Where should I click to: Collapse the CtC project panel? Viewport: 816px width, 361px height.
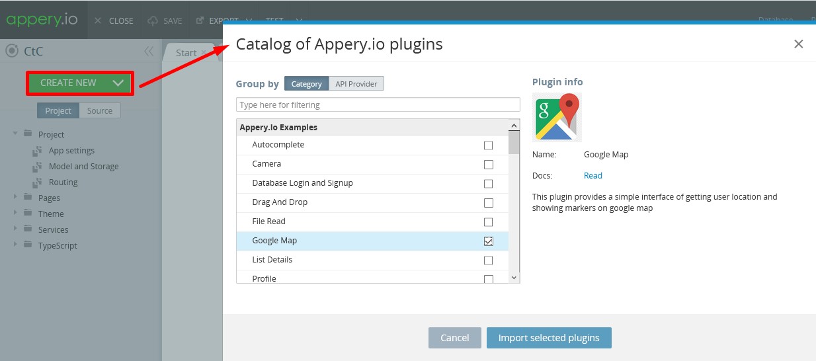click(149, 51)
